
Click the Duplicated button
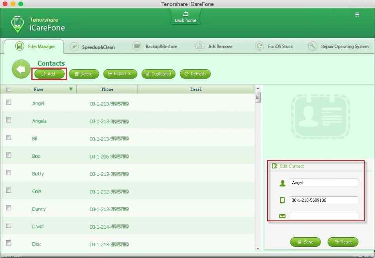[158, 74]
